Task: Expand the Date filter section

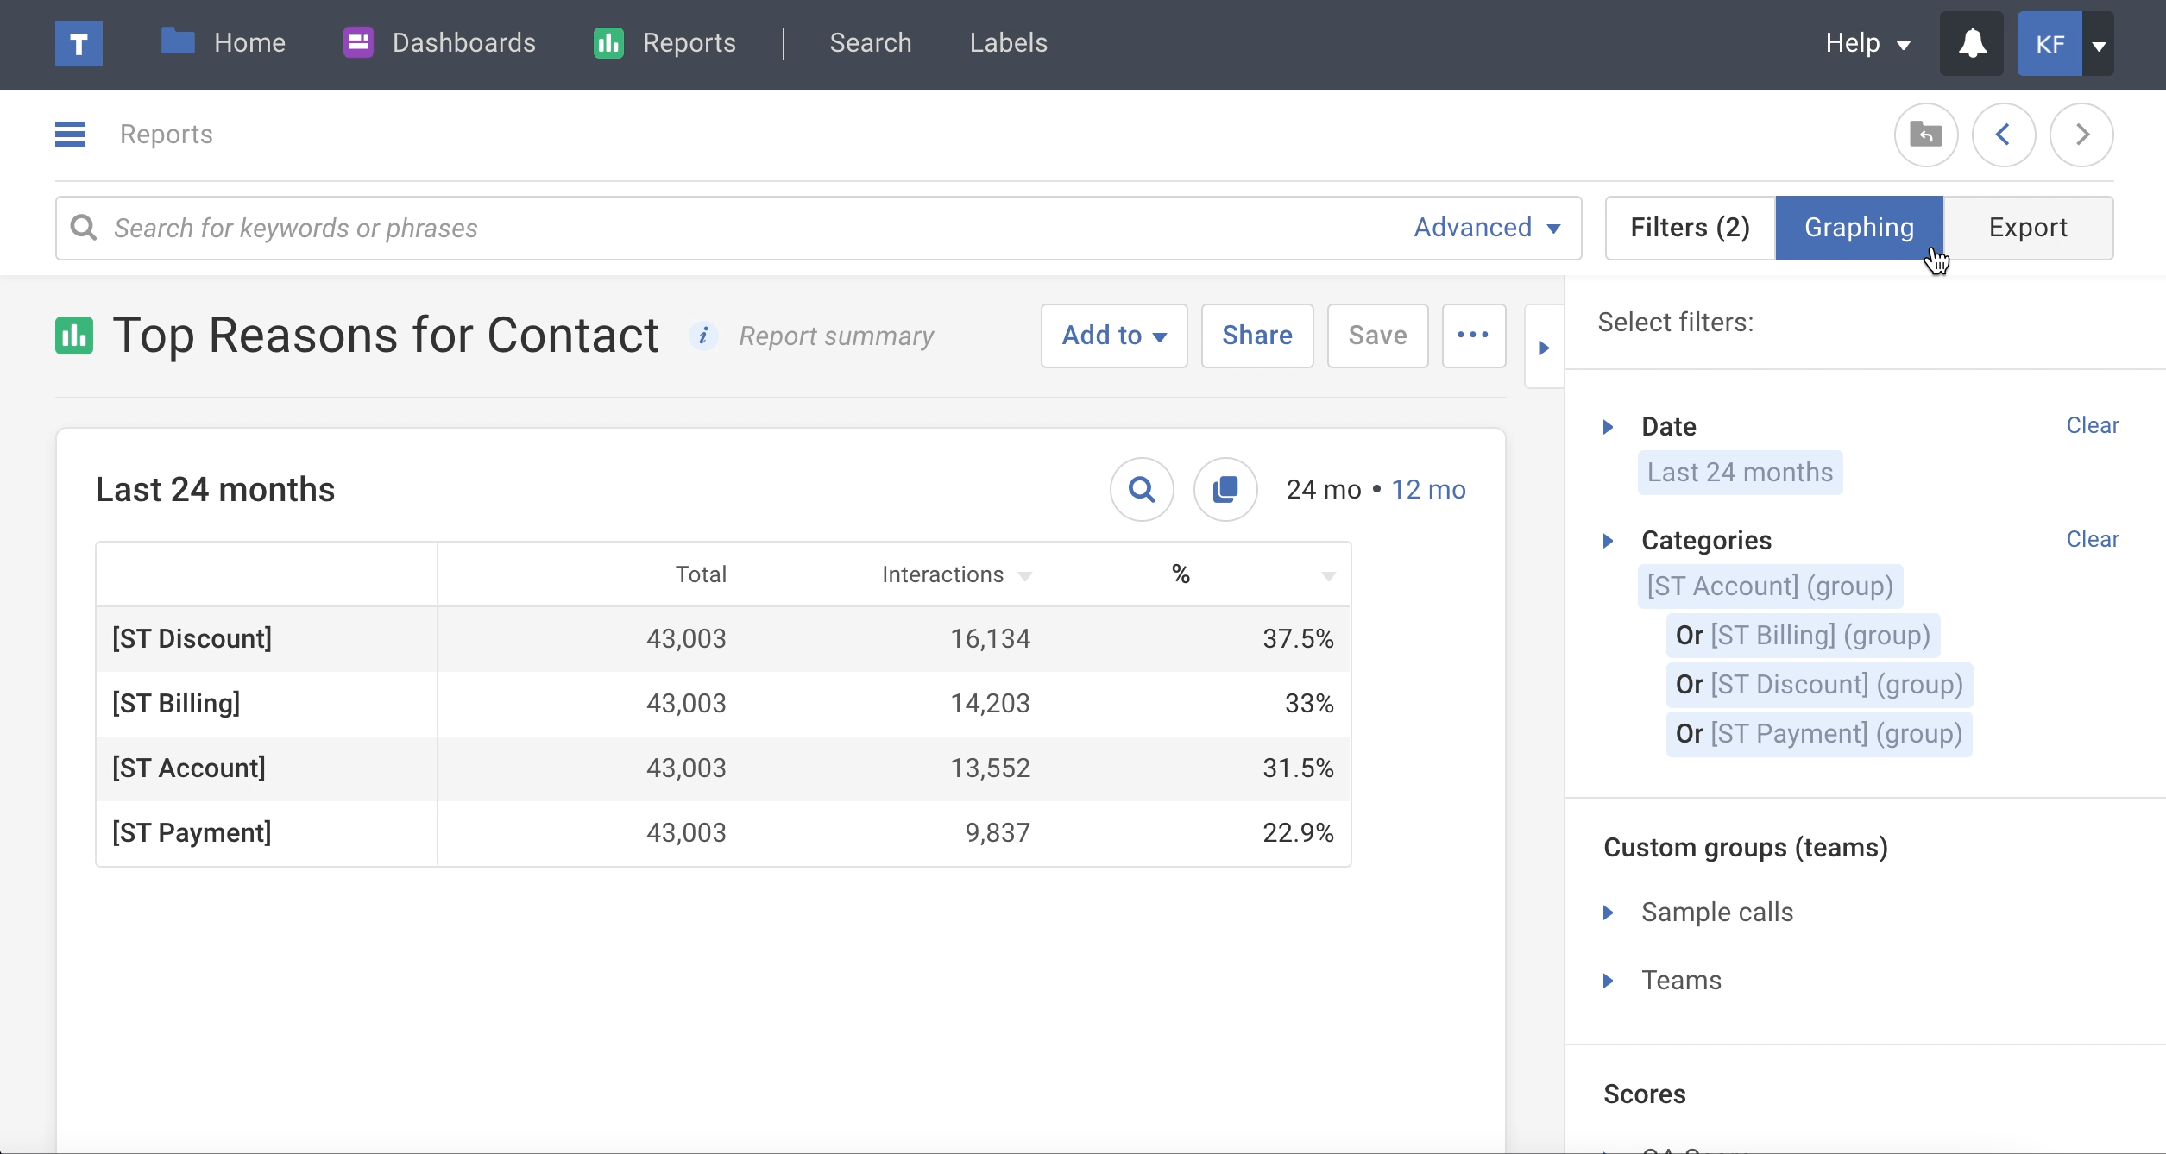Action: [x=1609, y=427]
